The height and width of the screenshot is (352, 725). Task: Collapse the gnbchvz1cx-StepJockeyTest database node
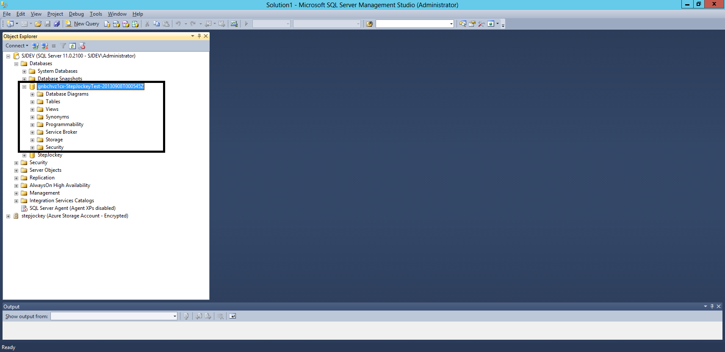click(x=24, y=87)
